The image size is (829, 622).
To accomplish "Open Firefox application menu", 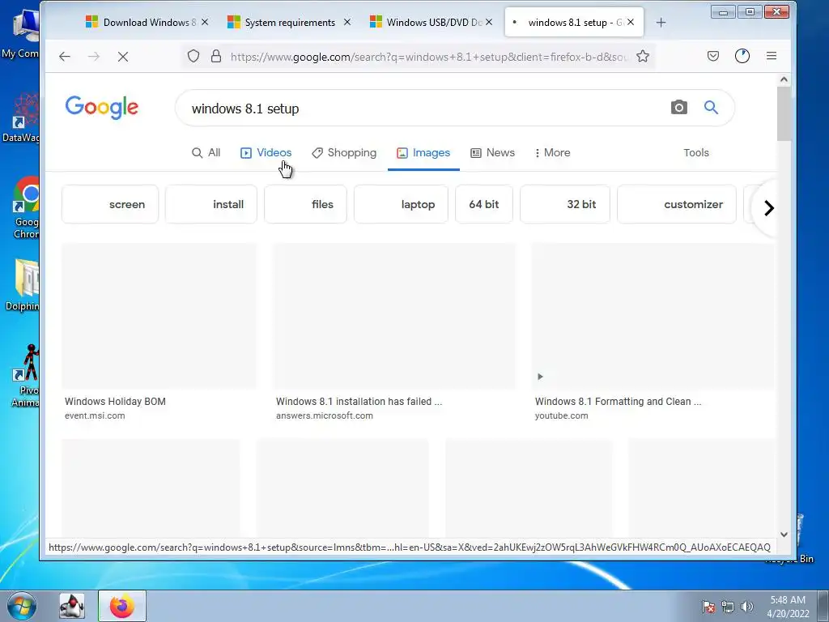I will pyautogui.click(x=772, y=56).
